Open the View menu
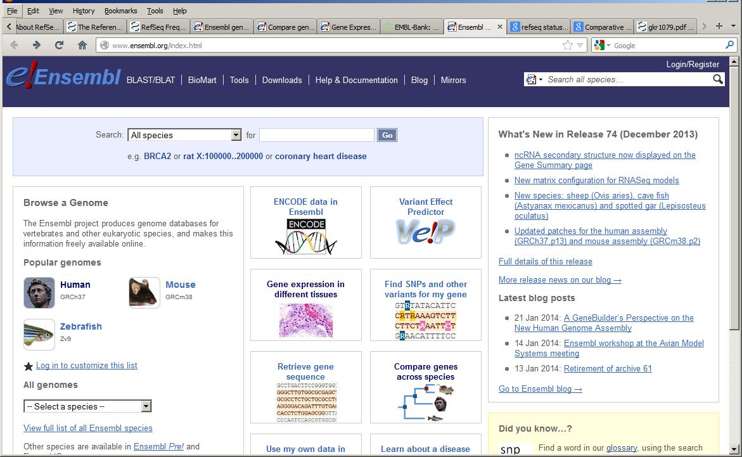 (56, 10)
